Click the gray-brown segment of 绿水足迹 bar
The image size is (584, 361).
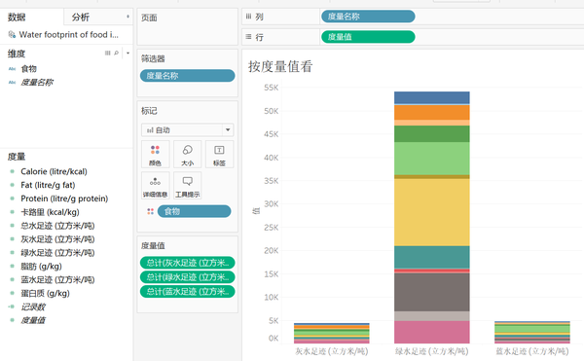click(x=432, y=292)
